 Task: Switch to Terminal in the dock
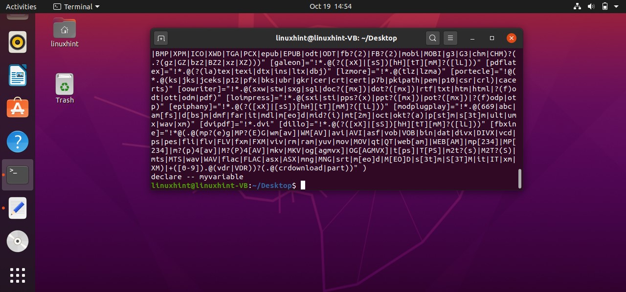click(x=18, y=175)
